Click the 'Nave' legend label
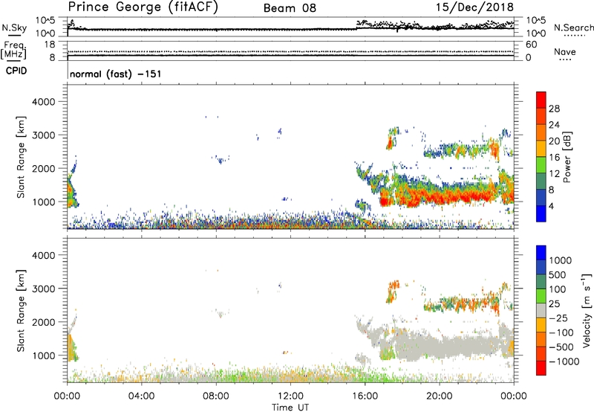Image resolution: width=594 pixels, height=412 pixels. click(x=564, y=51)
